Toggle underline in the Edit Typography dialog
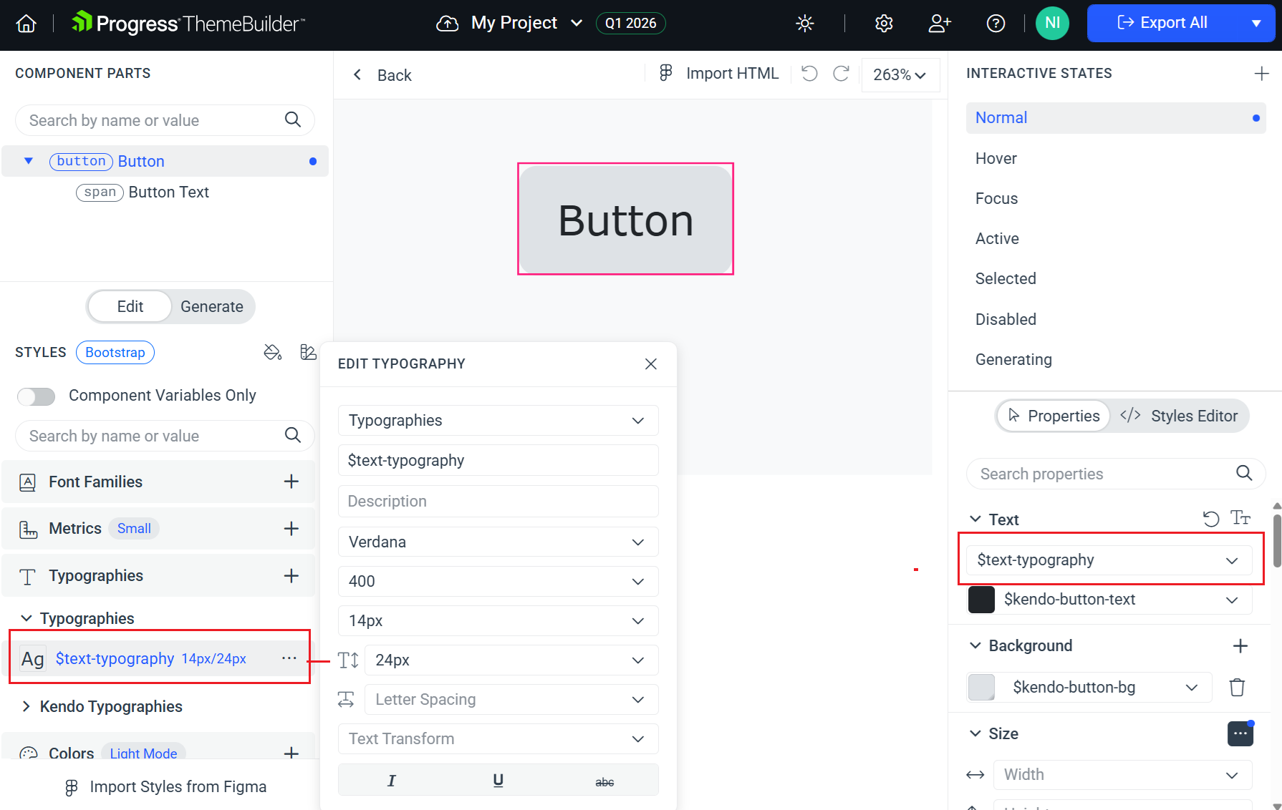This screenshot has height=810, width=1282. [498, 780]
